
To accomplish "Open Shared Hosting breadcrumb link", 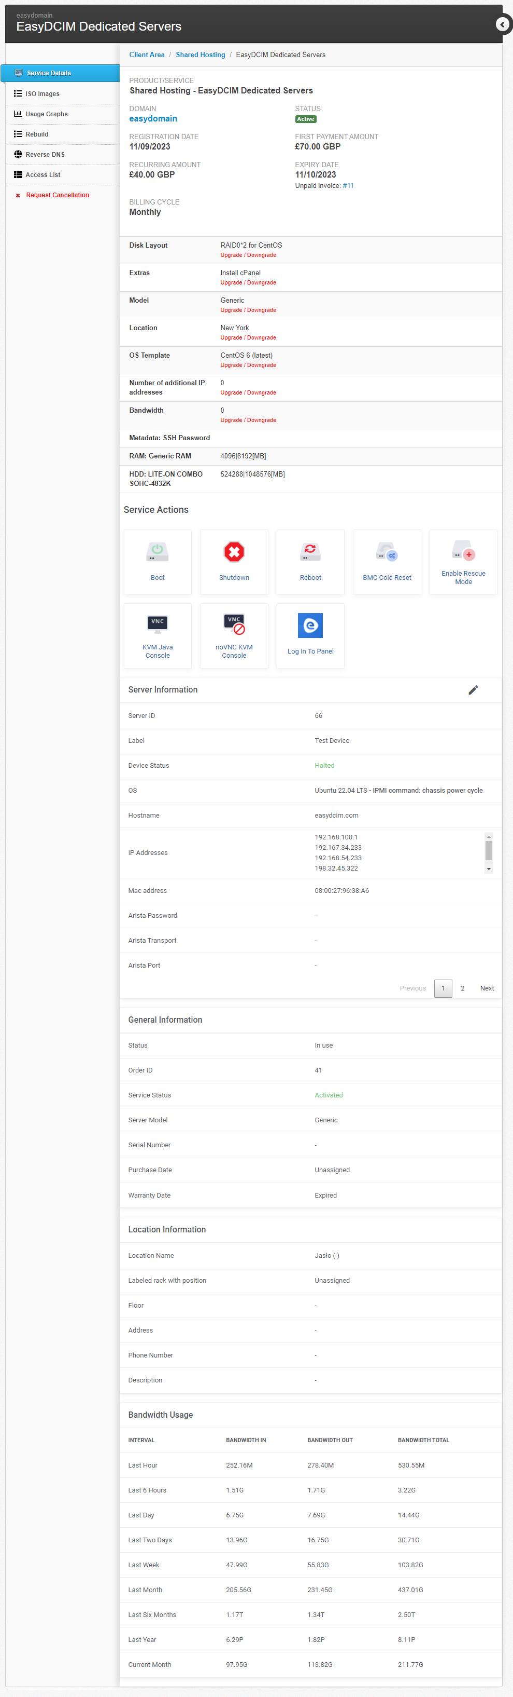I will click(200, 55).
